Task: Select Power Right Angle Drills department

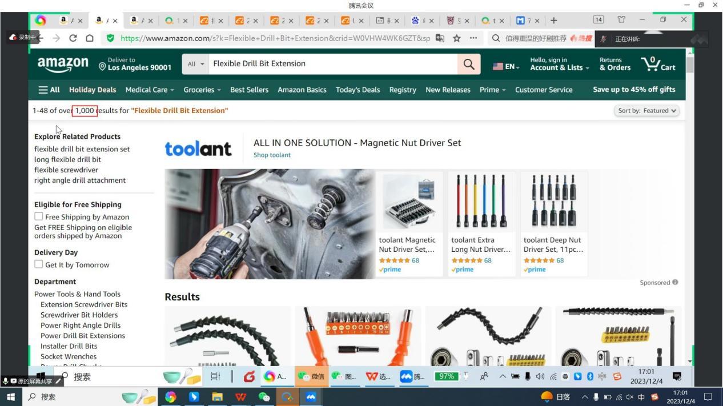Action: (81, 325)
